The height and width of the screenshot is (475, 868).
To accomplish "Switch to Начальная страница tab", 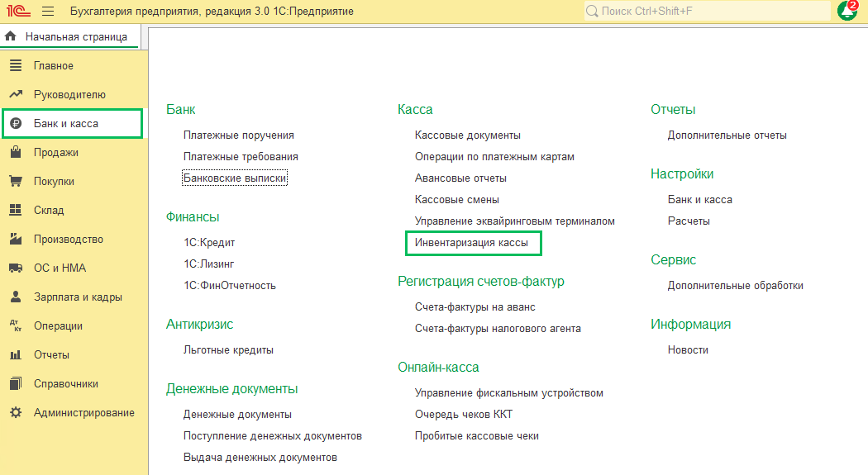I will [70, 37].
